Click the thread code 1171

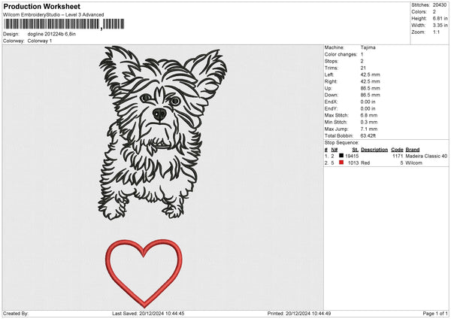click(x=398, y=156)
